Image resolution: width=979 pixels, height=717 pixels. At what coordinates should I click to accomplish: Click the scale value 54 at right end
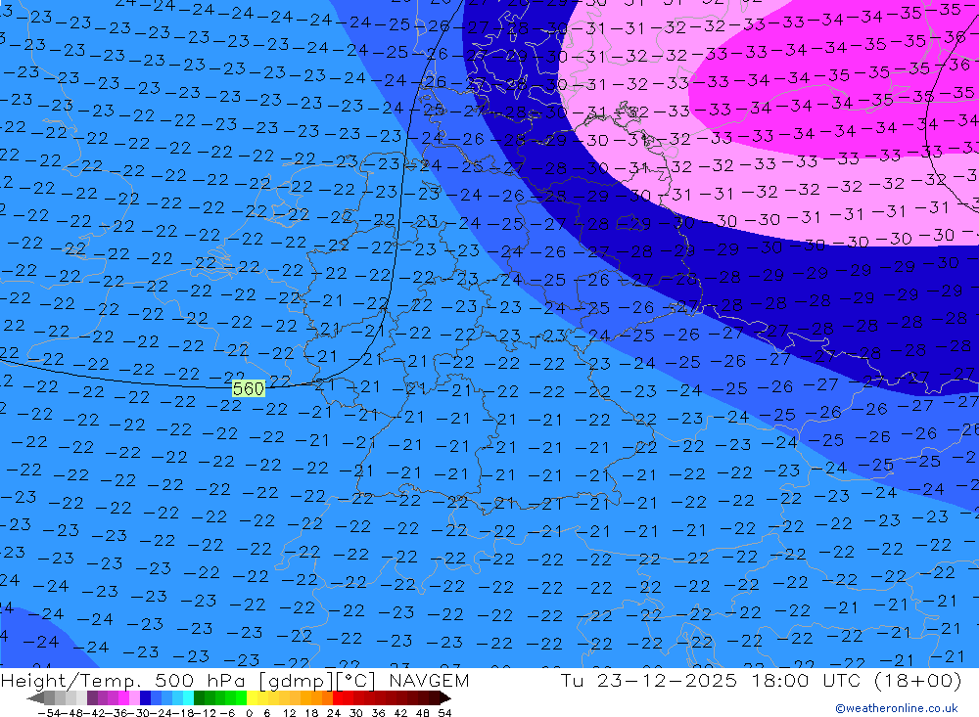[444, 713]
